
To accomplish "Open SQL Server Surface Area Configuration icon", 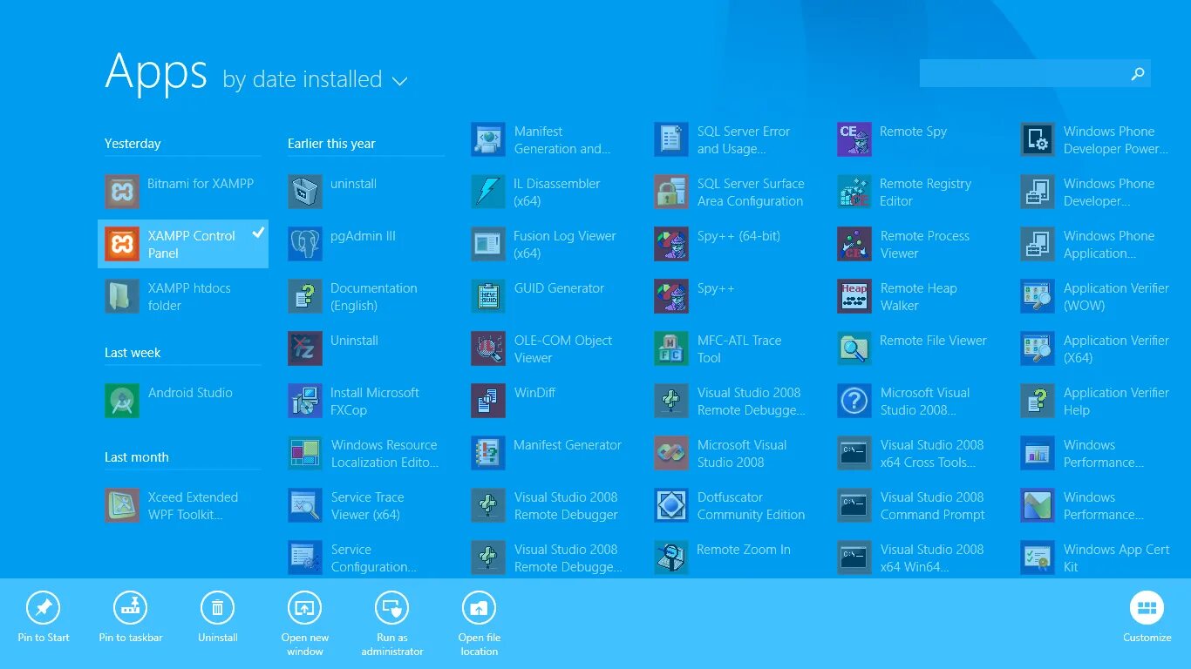I will coord(671,192).
